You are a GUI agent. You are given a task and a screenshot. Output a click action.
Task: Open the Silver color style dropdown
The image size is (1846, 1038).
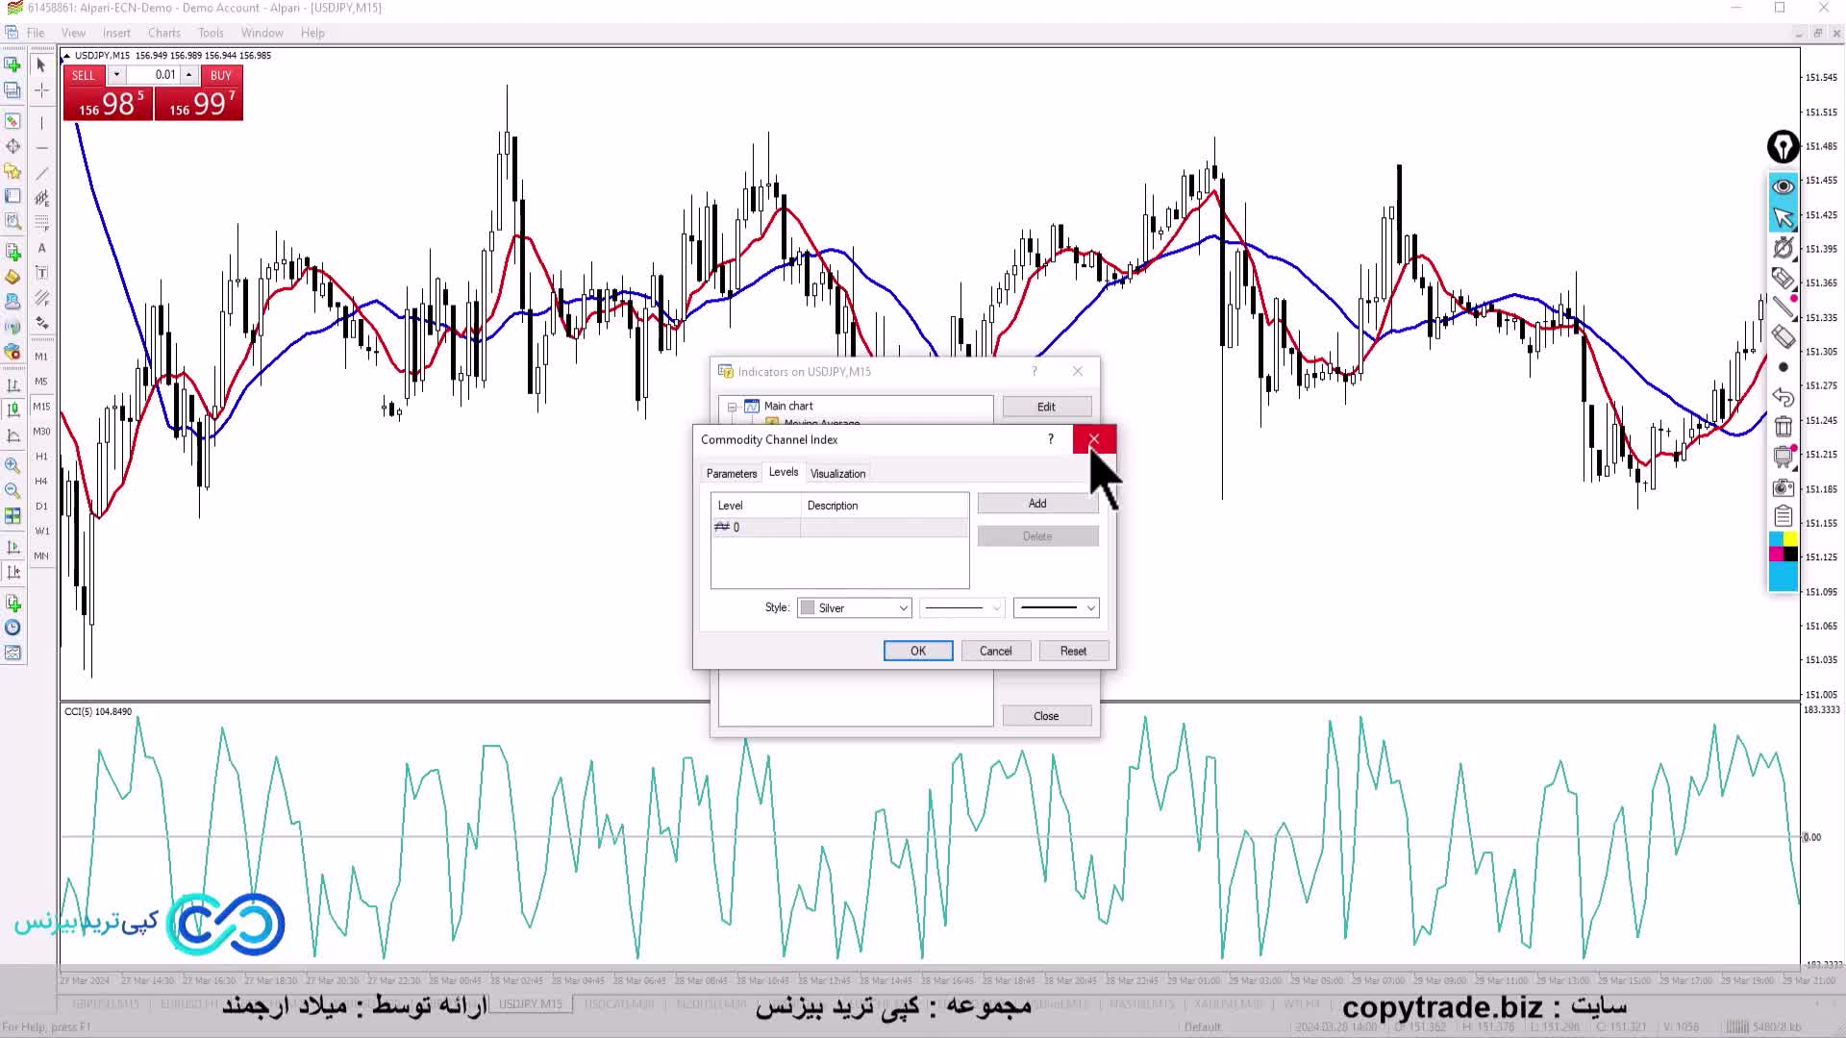click(x=854, y=608)
